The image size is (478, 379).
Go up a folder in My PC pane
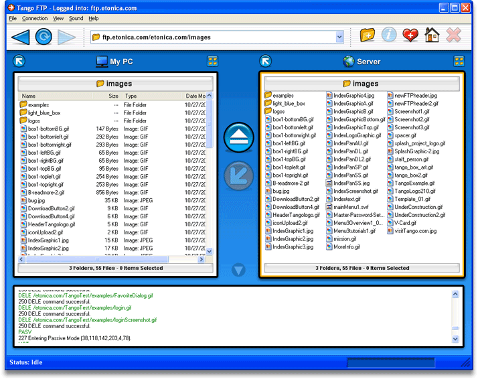pyautogui.click(x=19, y=61)
